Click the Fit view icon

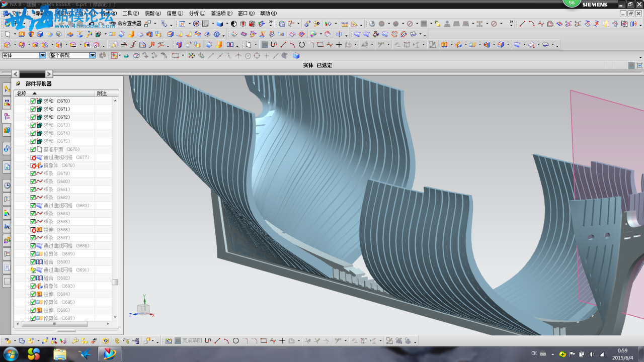coord(182,24)
